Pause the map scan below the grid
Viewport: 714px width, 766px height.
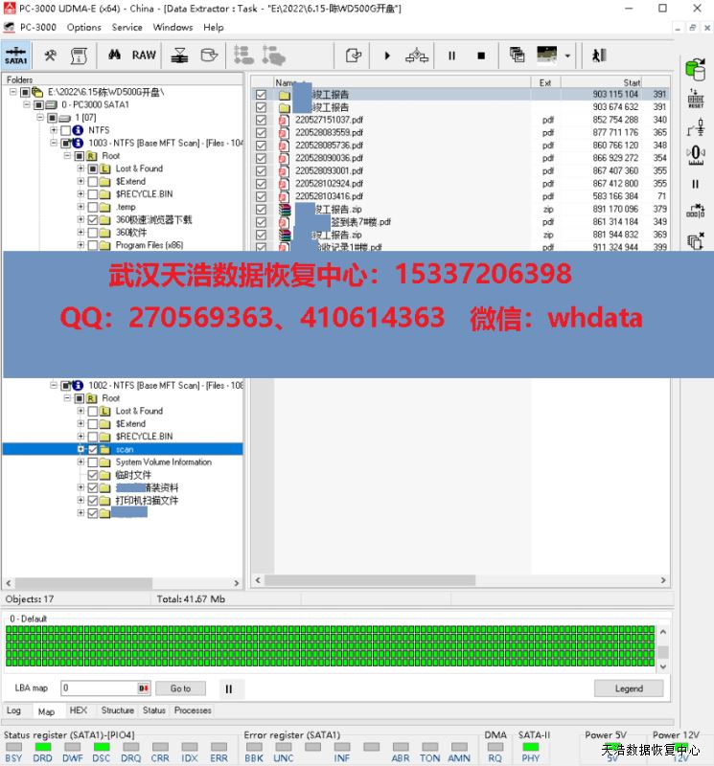click(228, 687)
